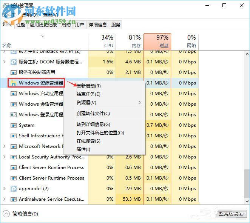250x223 pixels.
Task: Click the vertical scrollbar thumb
Action: coord(247,183)
